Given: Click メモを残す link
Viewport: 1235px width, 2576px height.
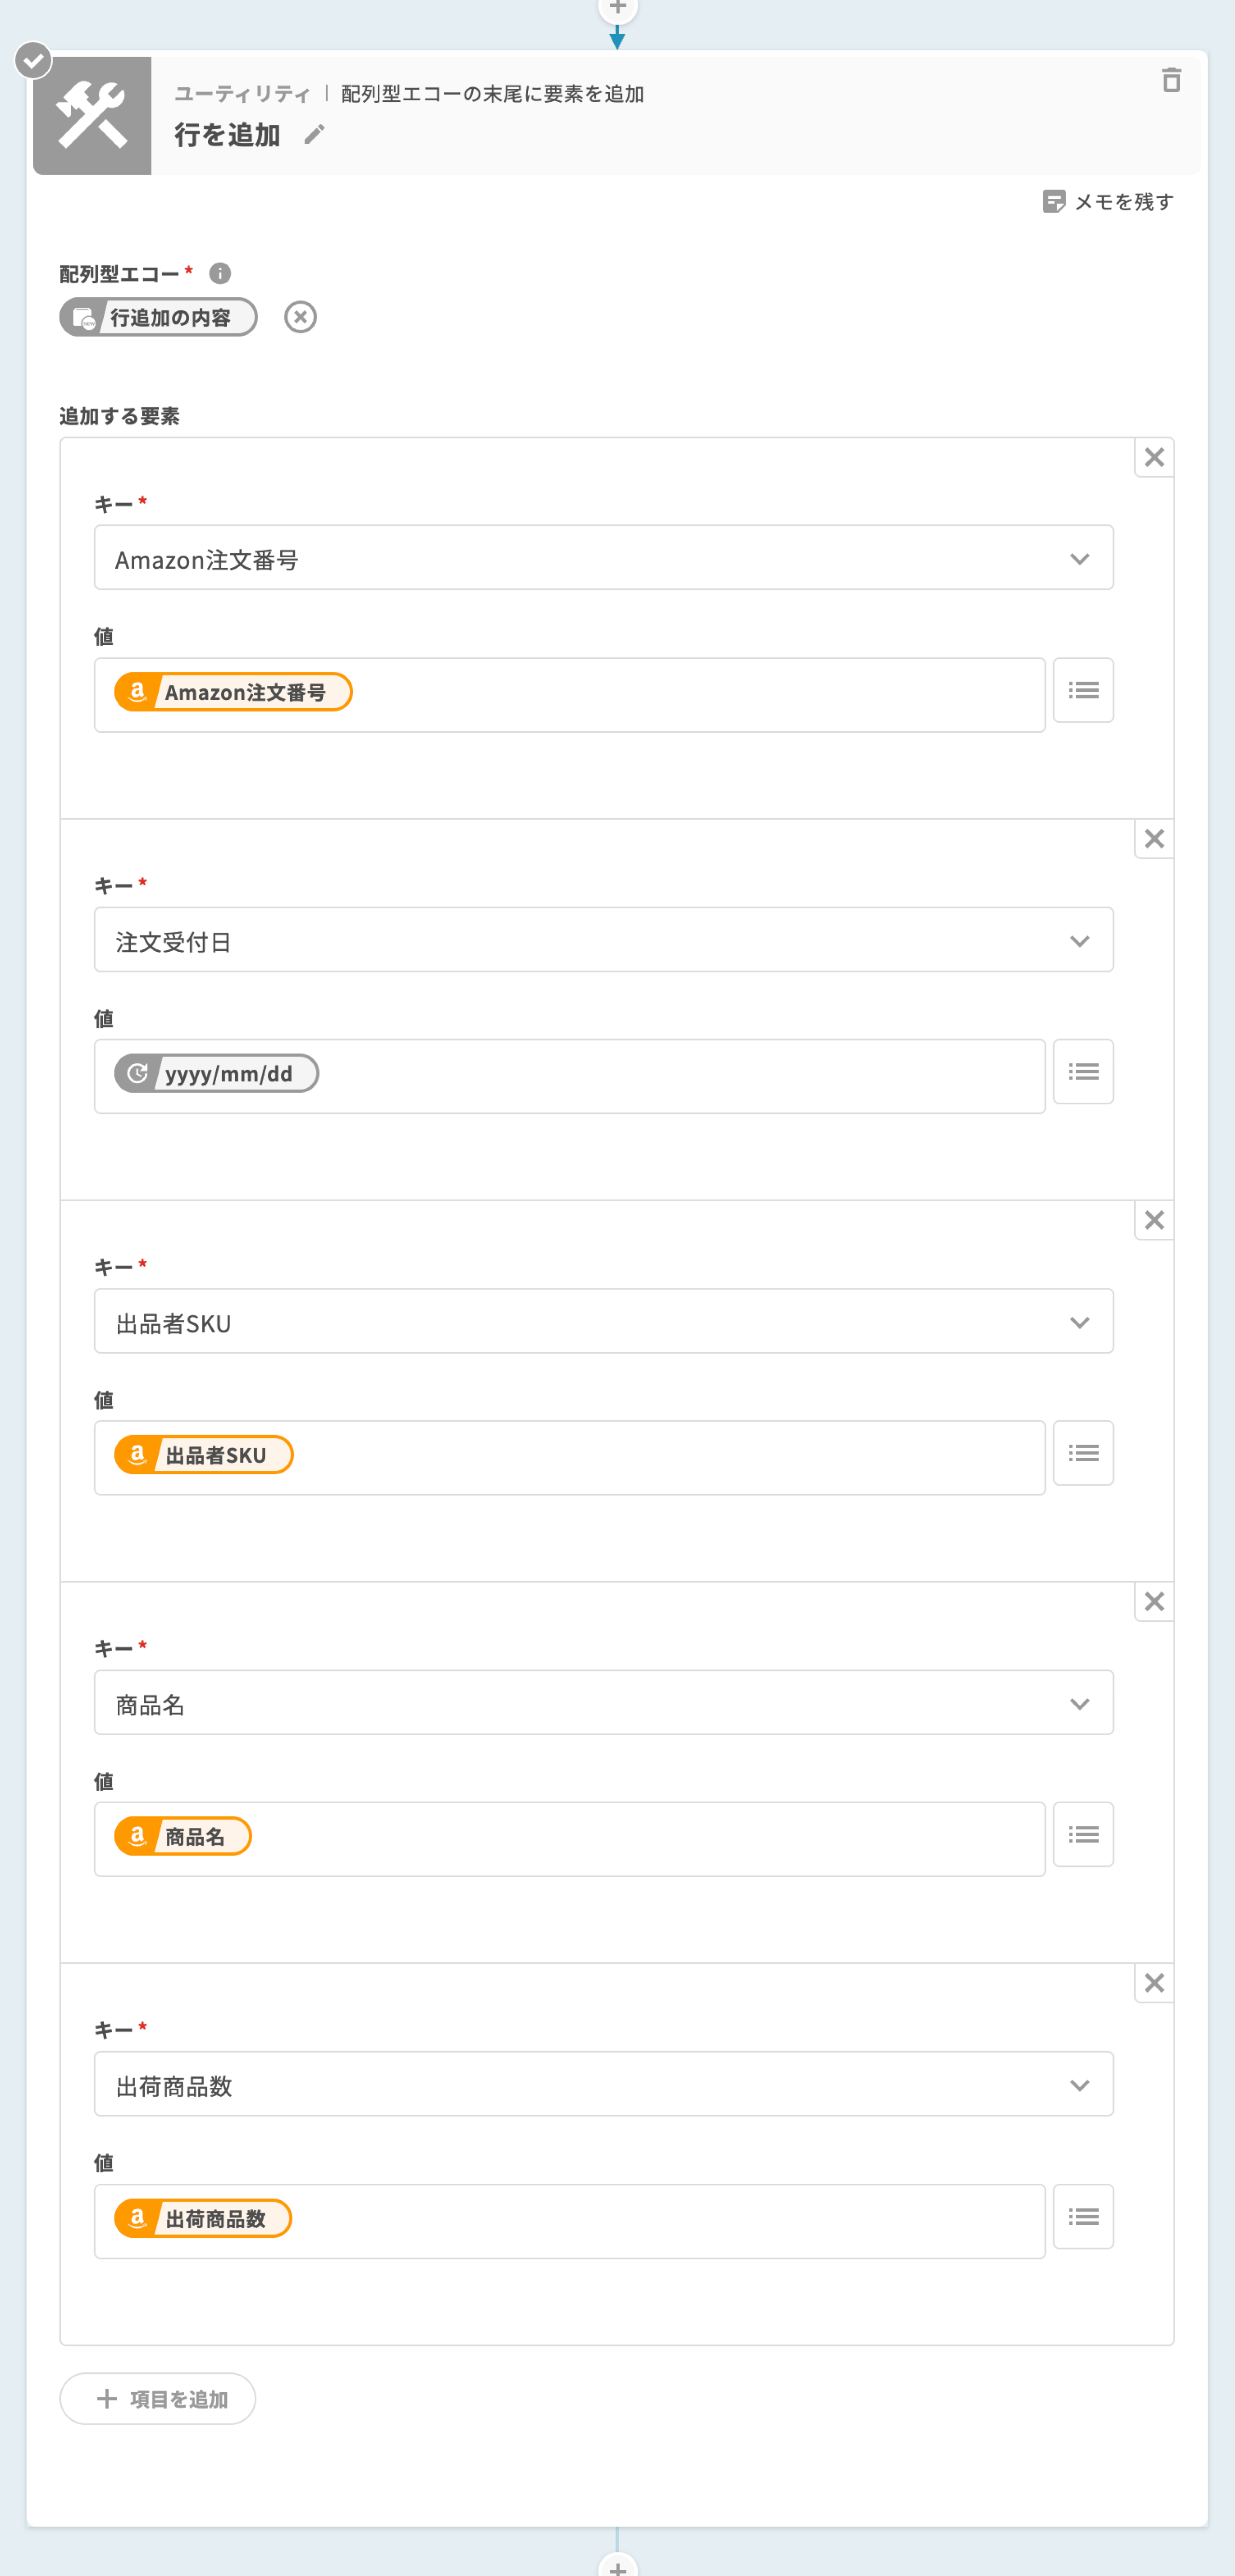Looking at the screenshot, I should pos(1123,202).
